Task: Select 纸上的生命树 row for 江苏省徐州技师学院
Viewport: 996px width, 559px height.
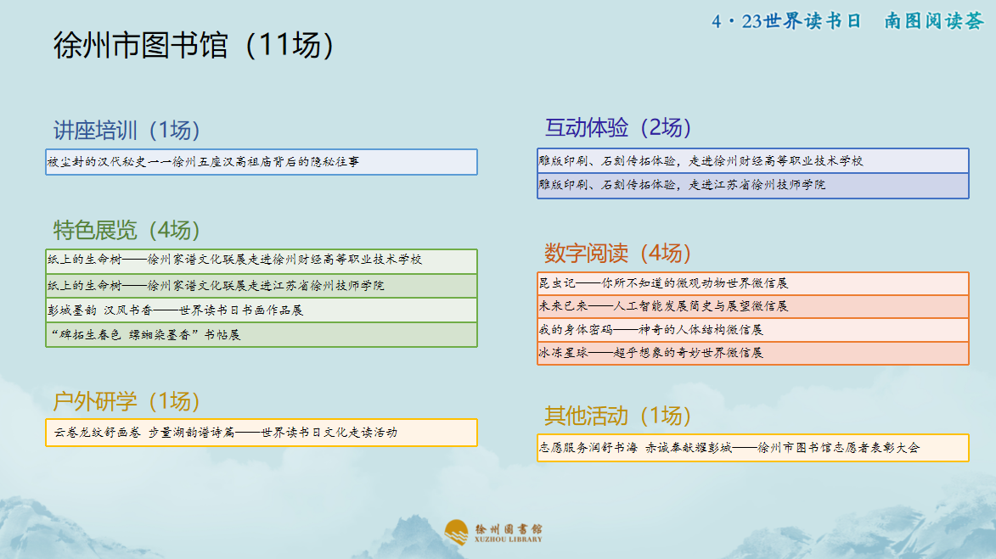Action: click(261, 286)
